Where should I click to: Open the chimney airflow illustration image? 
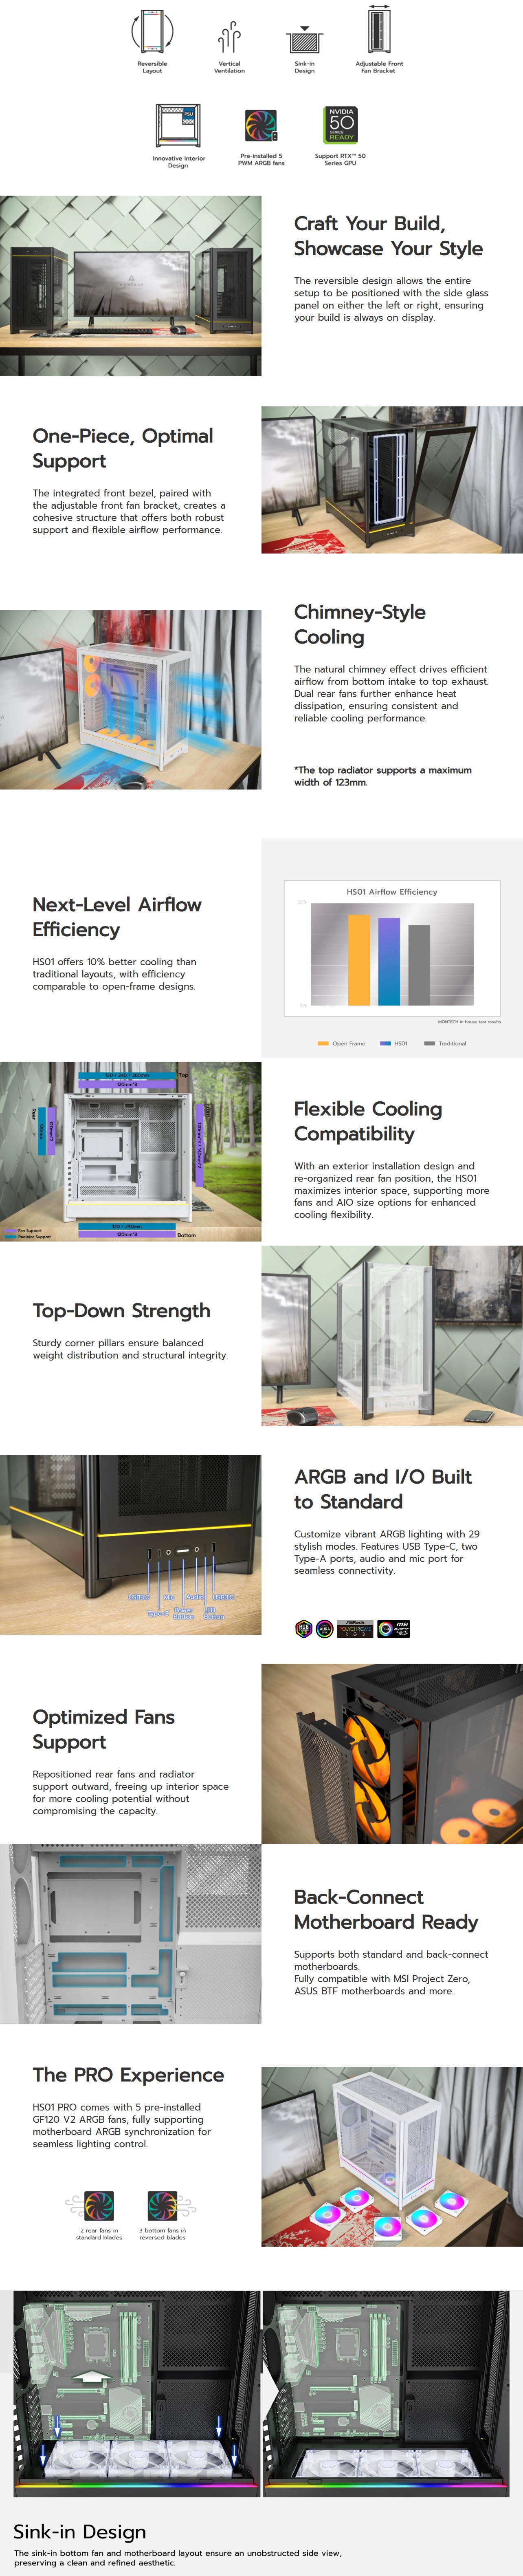[131, 699]
